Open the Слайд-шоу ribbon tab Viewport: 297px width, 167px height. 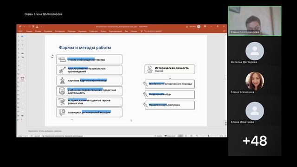click(93, 31)
